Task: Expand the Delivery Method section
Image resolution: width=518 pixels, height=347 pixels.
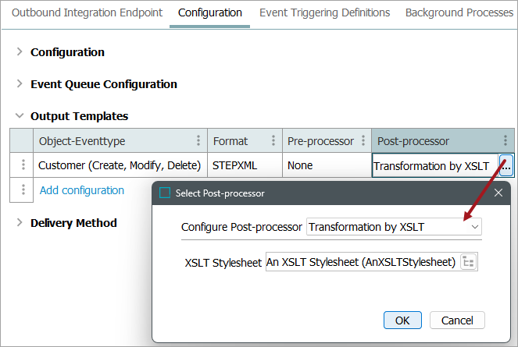Action: pyautogui.click(x=20, y=223)
